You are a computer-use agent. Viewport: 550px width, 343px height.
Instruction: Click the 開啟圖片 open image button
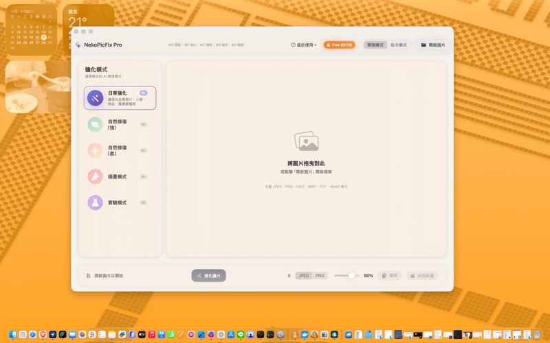click(x=433, y=45)
